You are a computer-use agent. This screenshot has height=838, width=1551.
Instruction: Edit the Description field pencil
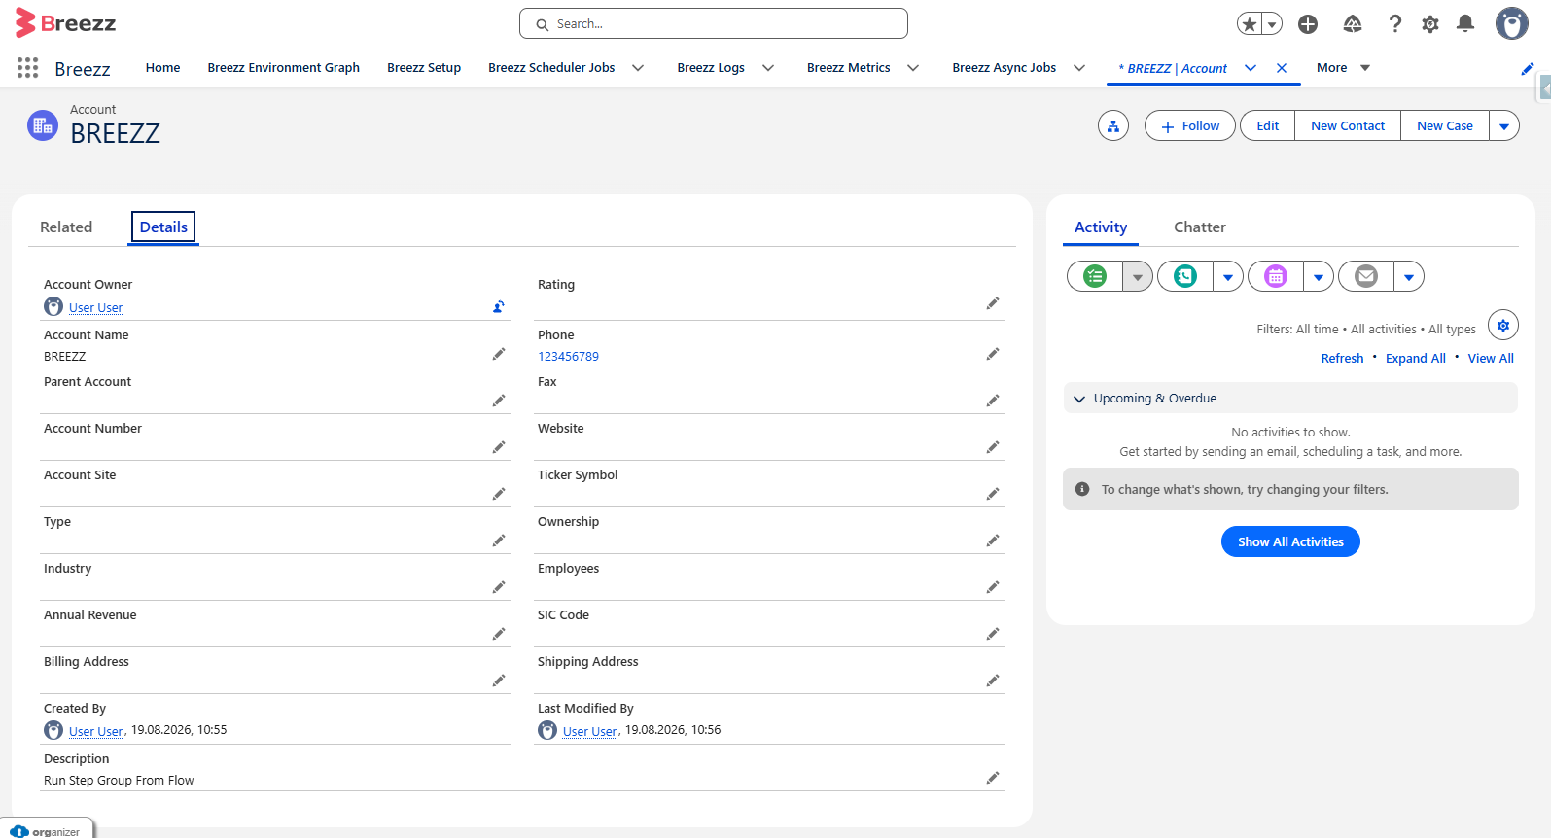click(x=993, y=778)
